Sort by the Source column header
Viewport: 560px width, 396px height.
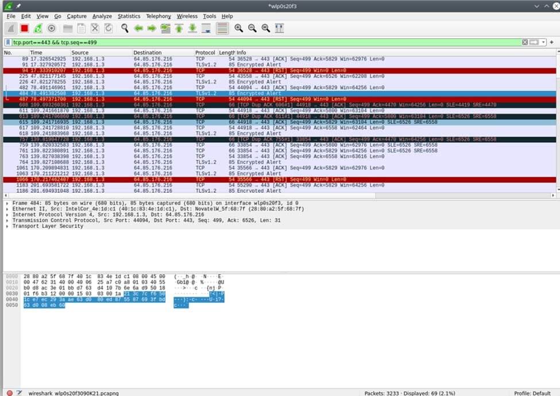point(102,52)
